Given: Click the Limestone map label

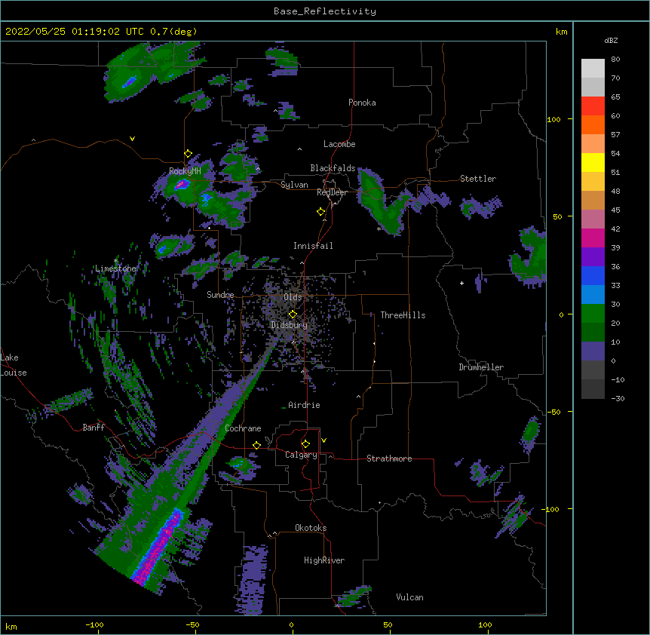Looking at the screenshot, I should click(x=115, y=268).
